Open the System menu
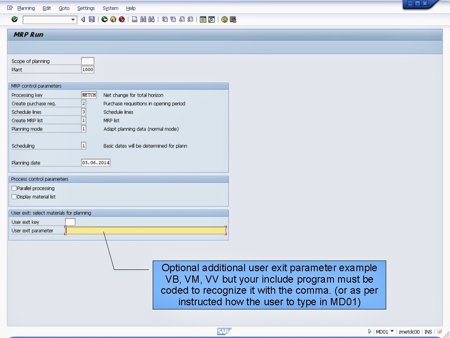 click(110, 8)
